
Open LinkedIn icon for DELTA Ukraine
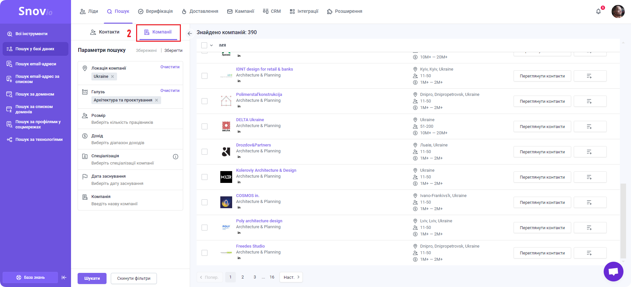[x=239, y=132]
